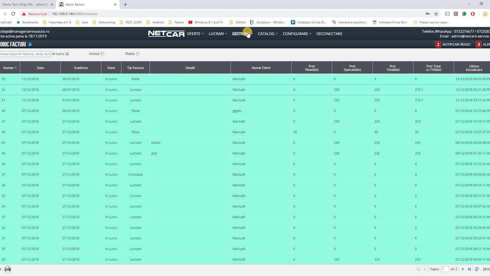The width and height of the screenshot is (490, 276).
Task: Click the green chat extension icon
Action: 464,14
